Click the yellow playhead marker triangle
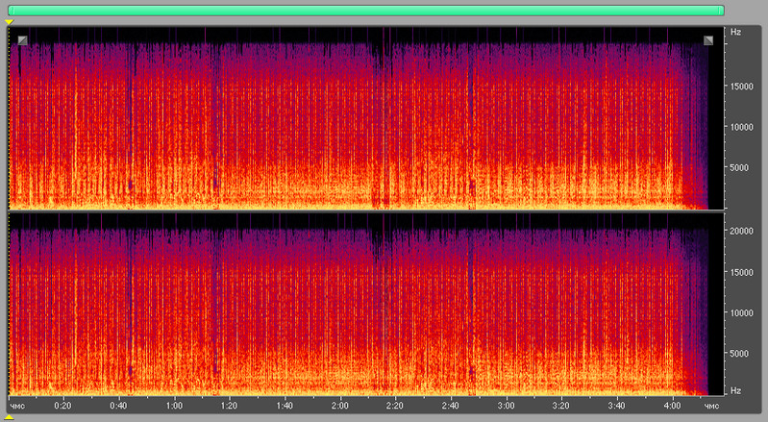The image size is (768, 422). (9, 21)
